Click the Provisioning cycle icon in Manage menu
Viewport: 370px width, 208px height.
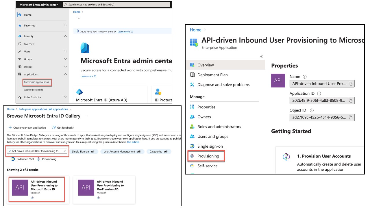click(192, 156)
